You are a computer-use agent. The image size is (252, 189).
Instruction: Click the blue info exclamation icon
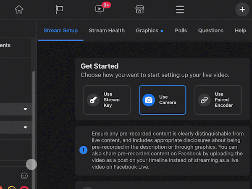pyautogui.click(x=84, y=150)
